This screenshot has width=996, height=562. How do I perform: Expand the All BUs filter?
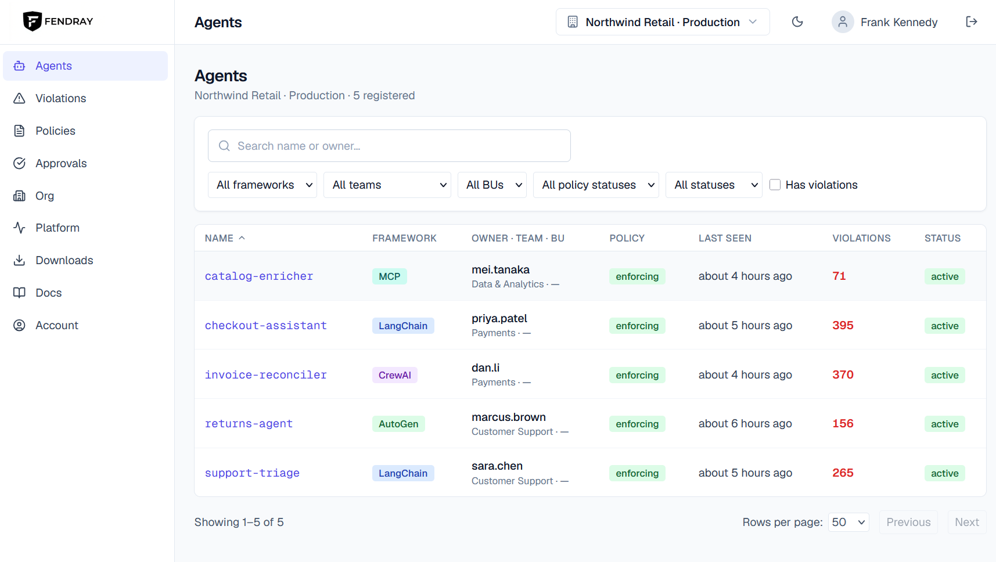pyautogui.click(x=492, y=185)
